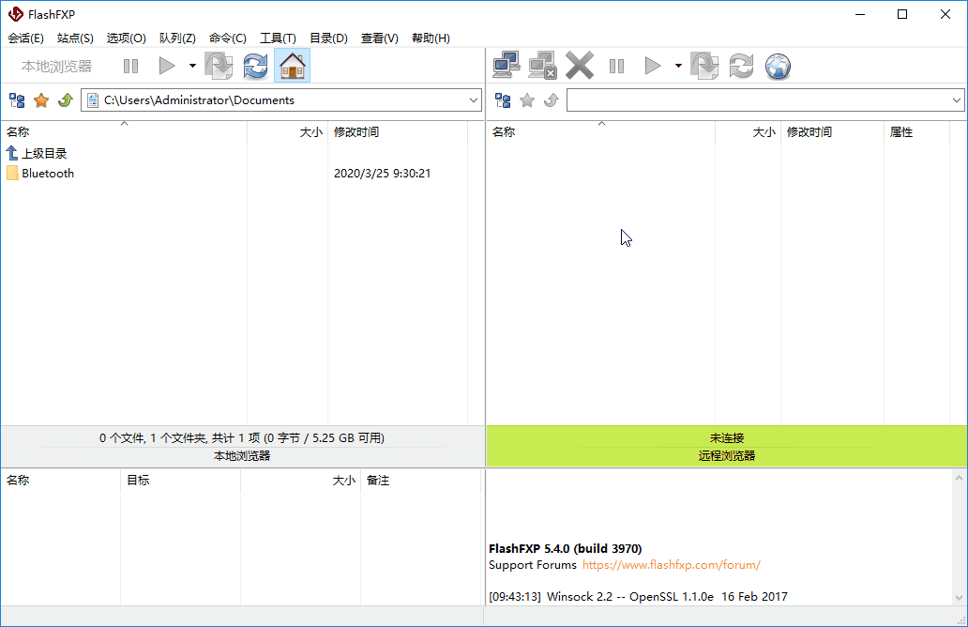Click the 远程浏览器 status label
Viewport: 968px width, 627px height.
[727, 456]
